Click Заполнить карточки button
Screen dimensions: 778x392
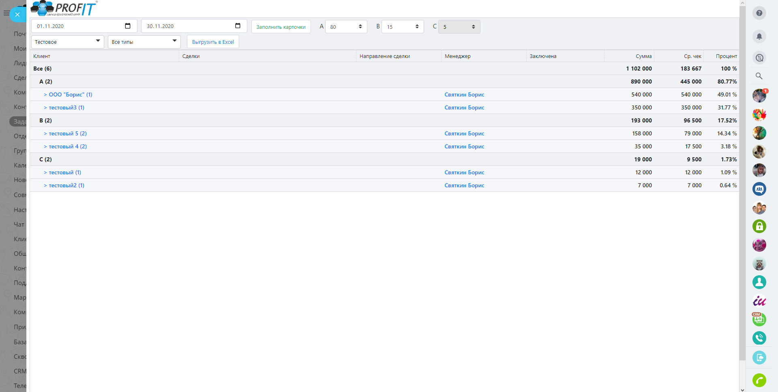click(x=281, y=27)
